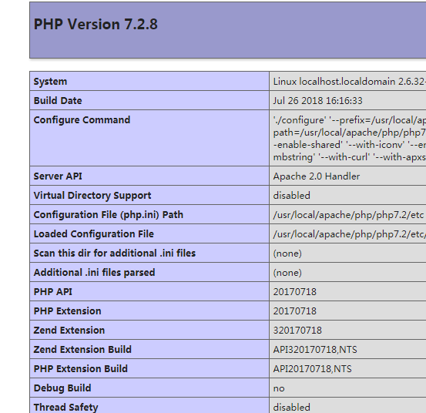Select 'Scan this dir for additional .ini files'
Image resolution: width=426 pixels, height=413 pixels.
pos(115,254)
